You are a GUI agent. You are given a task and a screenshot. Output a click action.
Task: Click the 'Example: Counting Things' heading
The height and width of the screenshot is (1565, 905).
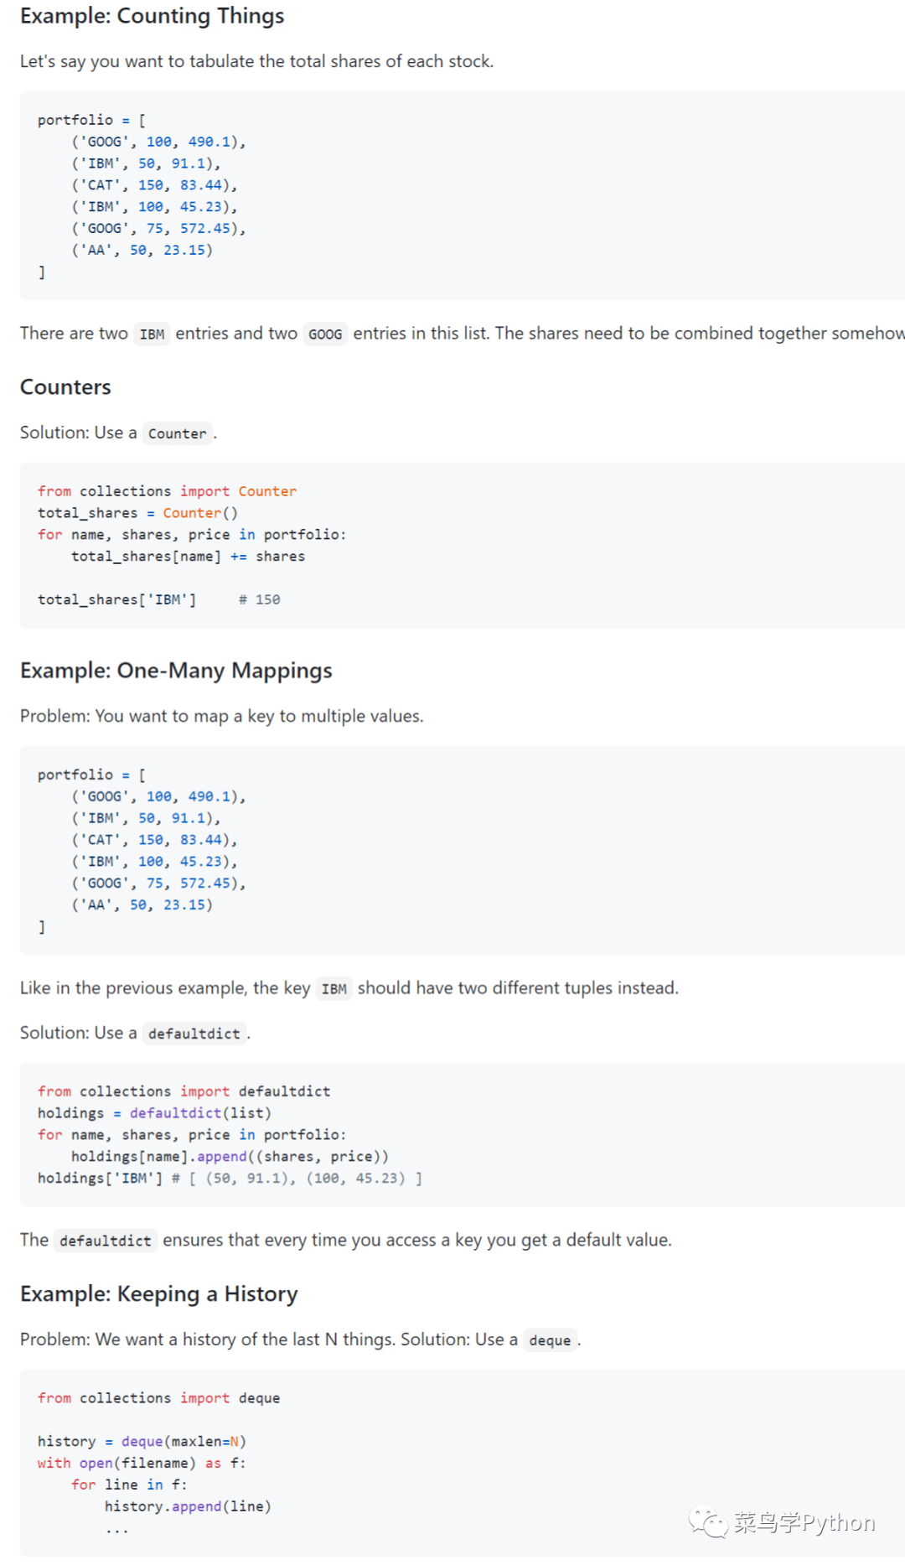(152, 16)
